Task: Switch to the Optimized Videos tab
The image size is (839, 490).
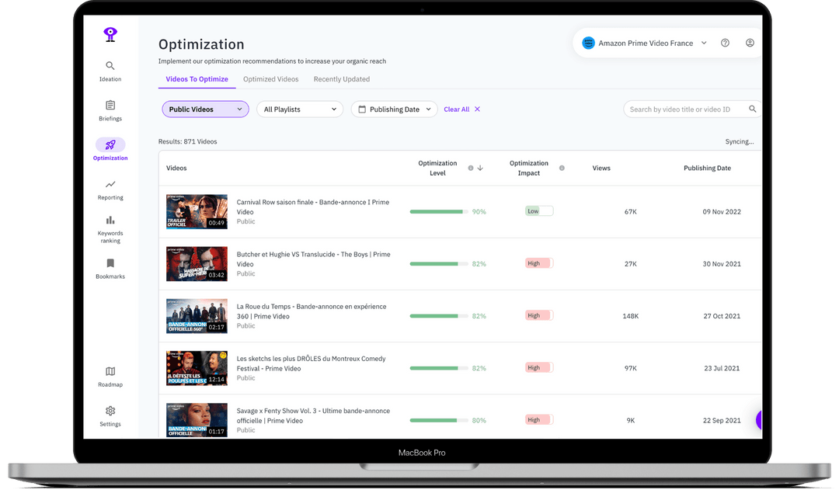Action: [270, 78]
